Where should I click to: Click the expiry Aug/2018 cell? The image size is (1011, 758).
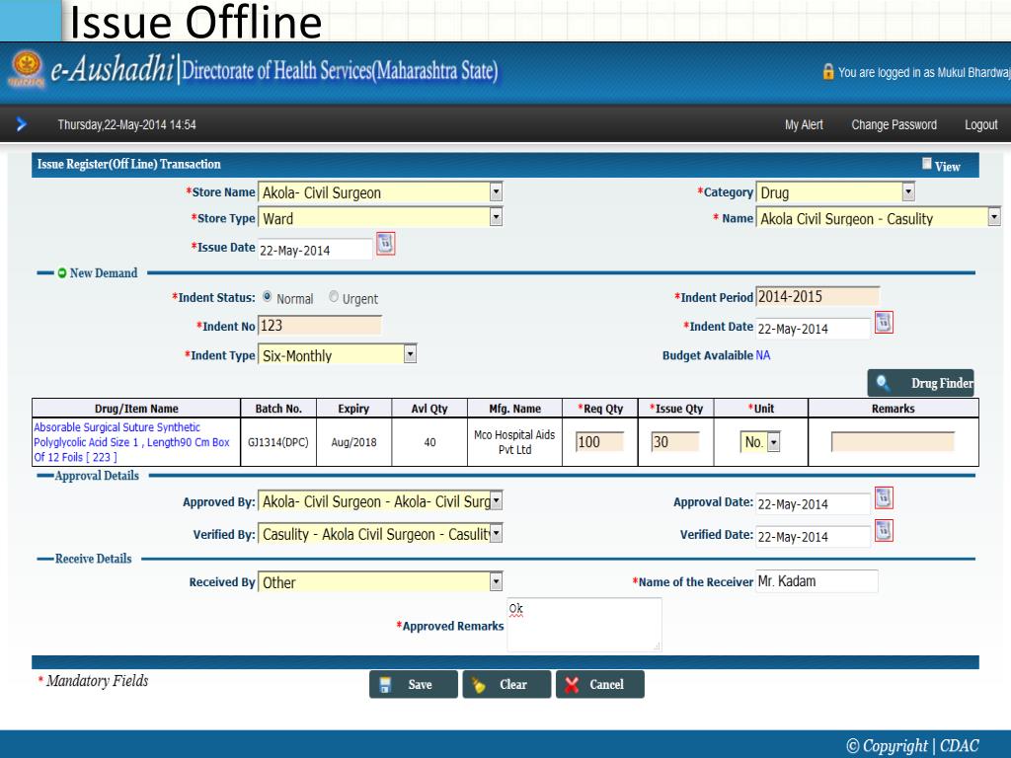pos(354,442)
